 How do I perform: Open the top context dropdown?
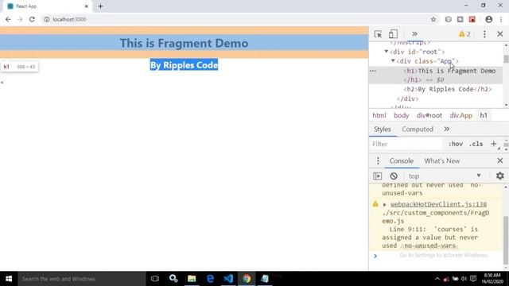point(445,176)
